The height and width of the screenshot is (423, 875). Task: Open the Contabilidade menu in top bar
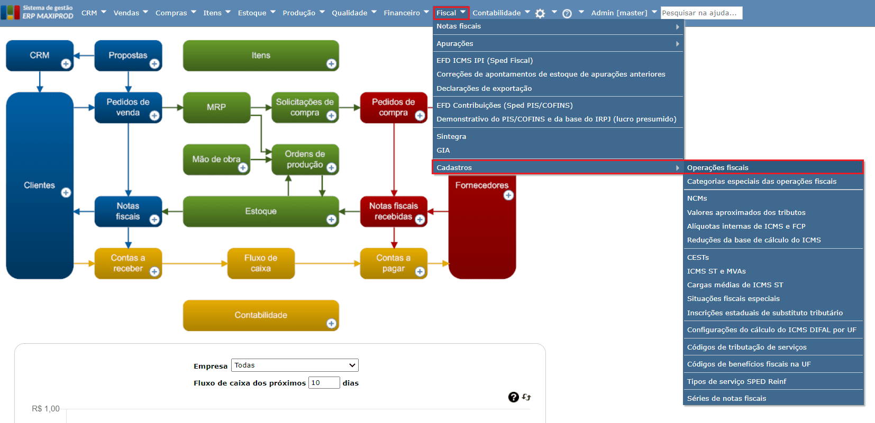501,13
